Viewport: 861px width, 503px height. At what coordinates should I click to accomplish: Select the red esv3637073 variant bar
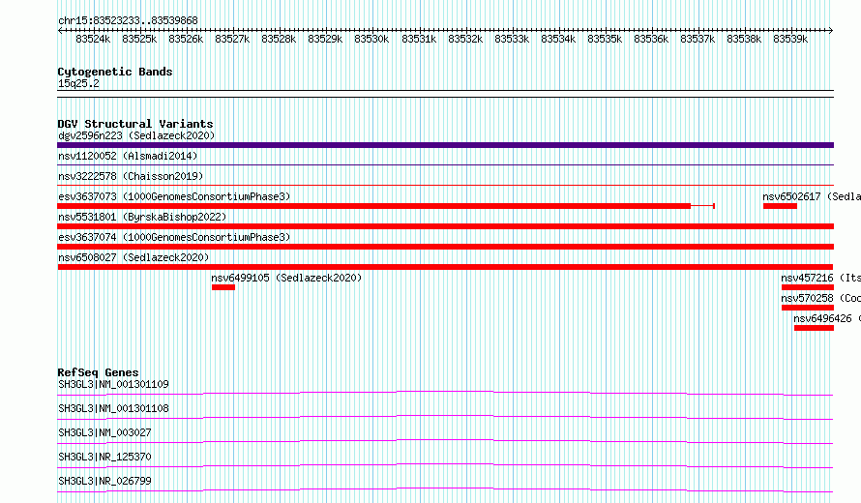(x=374, y=206)
